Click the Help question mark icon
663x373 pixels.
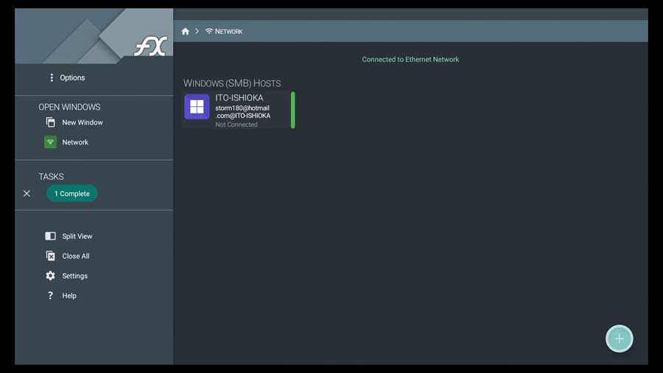point(50,295)
